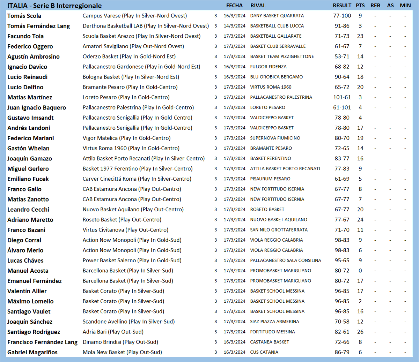Screen dimensions: 419x362
Task: Click team 'Oderzo Basket (Play In Gold-Nord Est)'
Action: 129,56
